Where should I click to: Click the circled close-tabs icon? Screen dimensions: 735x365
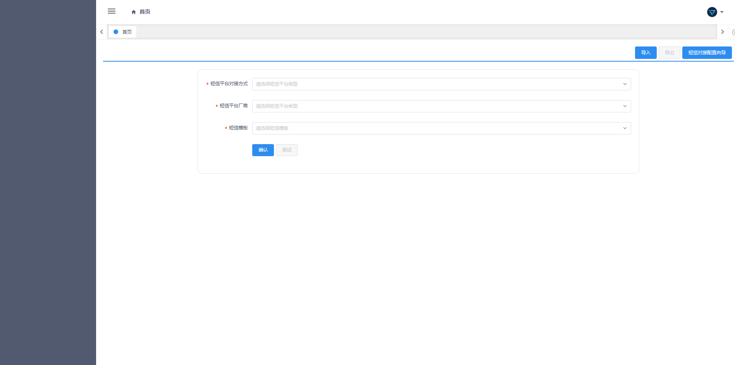coord(733,32)
